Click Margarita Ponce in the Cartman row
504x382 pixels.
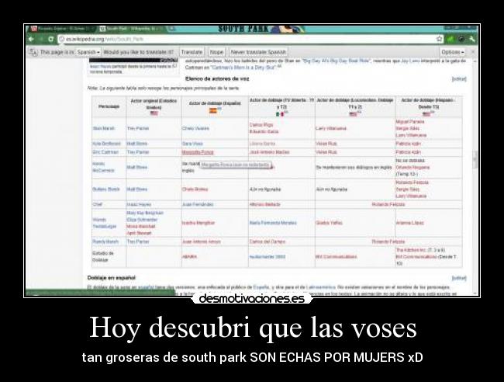(x=198, y=152)
